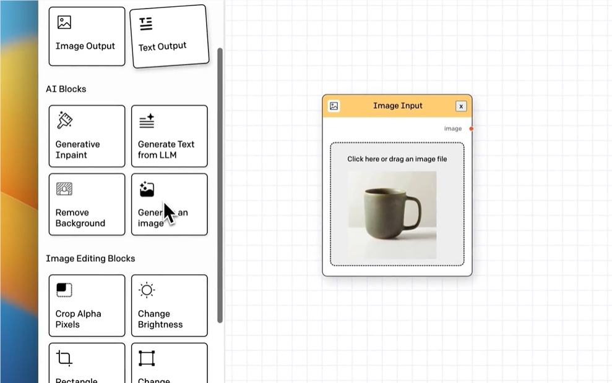612x383 pixels.
Task: Click the Generative Inpaint brush icon
Action: coord(64,120)
